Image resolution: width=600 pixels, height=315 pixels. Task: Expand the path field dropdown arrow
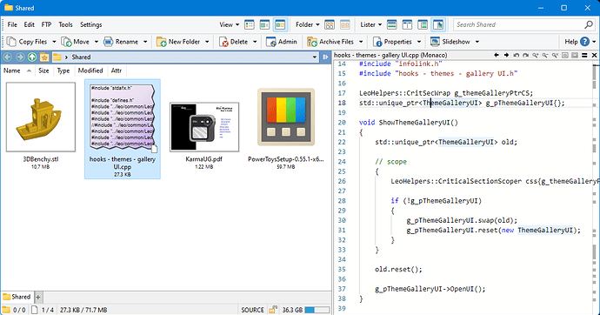315,57
